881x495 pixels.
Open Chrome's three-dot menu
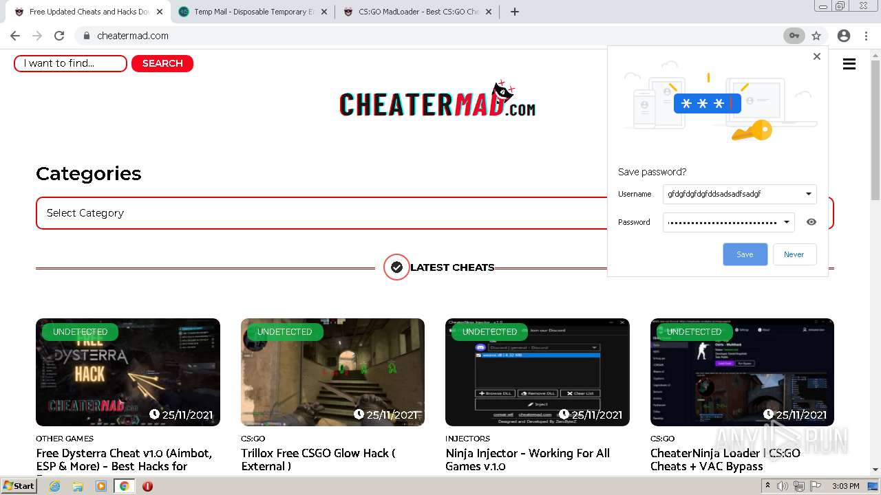tap(866, 36)
